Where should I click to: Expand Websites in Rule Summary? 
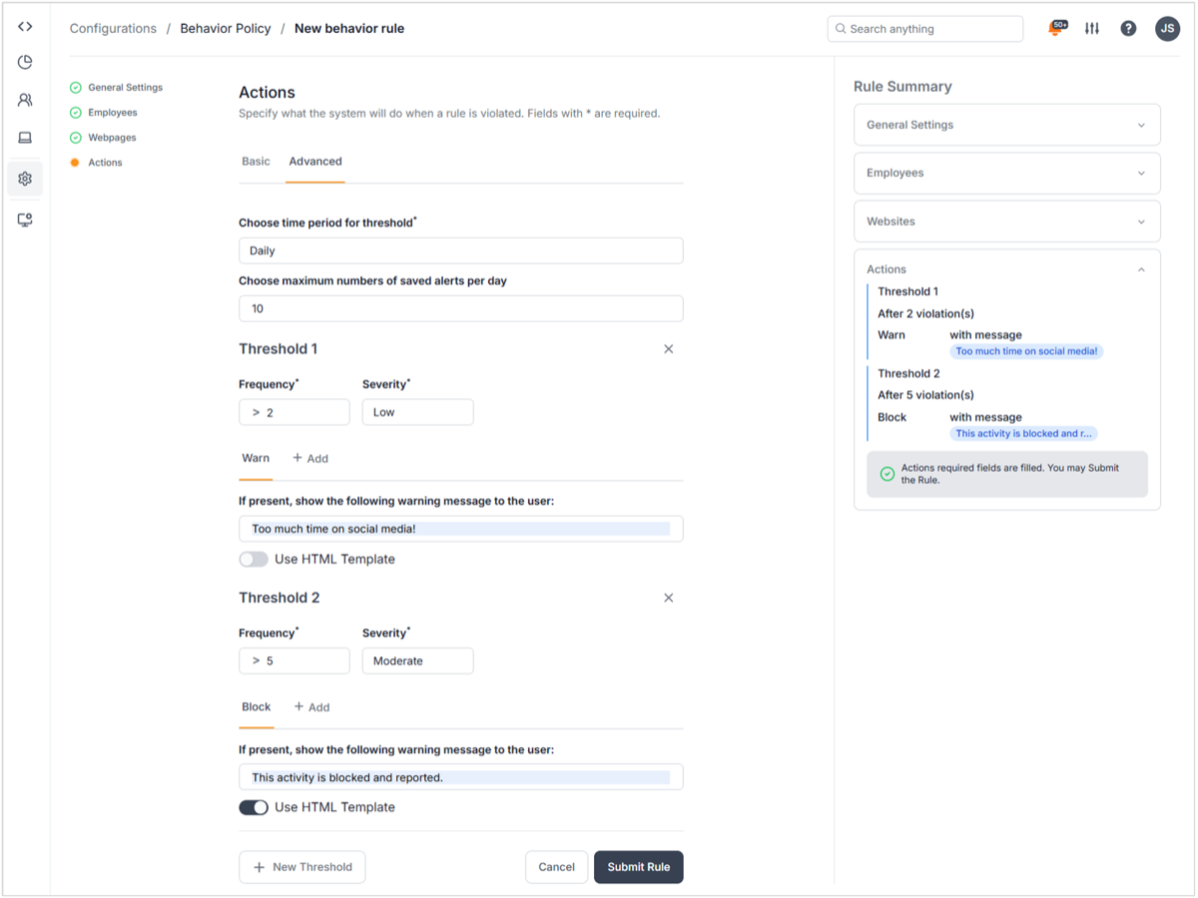[x=1007, y=222]
